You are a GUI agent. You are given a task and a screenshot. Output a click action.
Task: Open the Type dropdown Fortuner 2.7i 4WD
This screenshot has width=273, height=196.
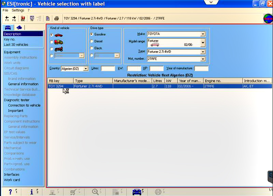tap(203, 52)
